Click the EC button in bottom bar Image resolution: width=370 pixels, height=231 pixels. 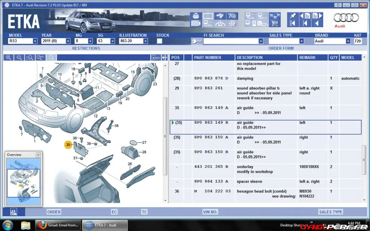click(114, 212)
